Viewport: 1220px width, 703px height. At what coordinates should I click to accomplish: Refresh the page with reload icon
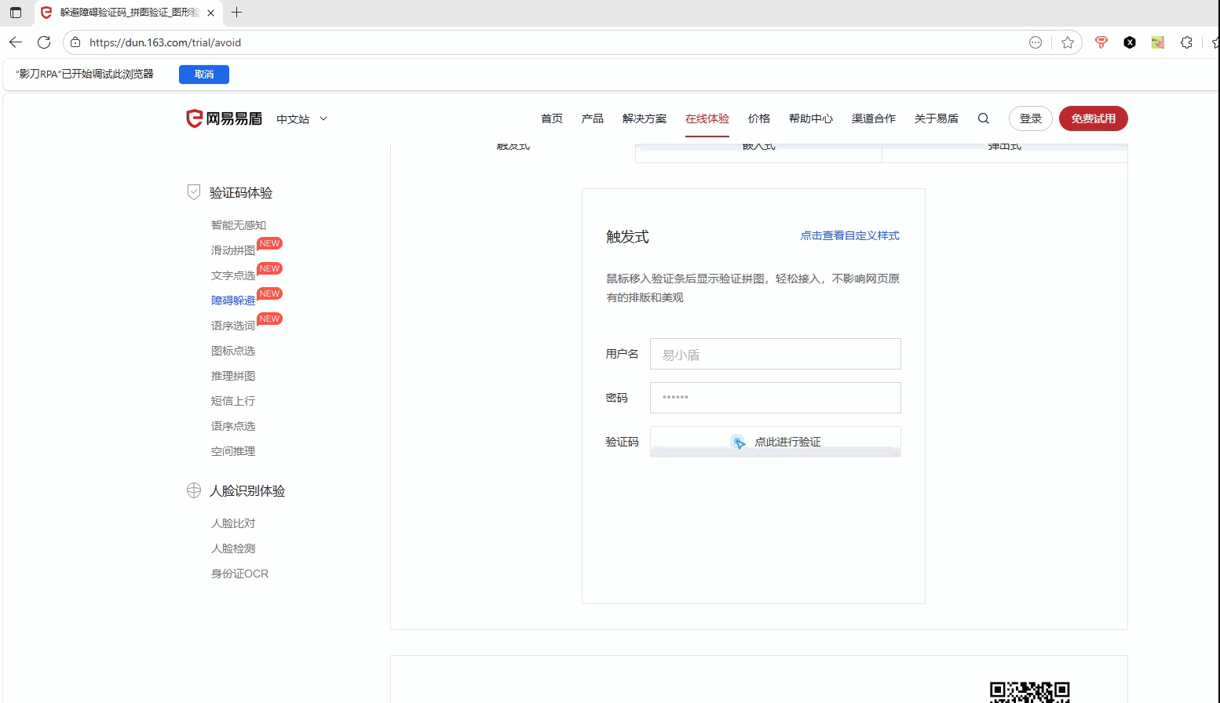pyautogui.click(x=44, y=42)
